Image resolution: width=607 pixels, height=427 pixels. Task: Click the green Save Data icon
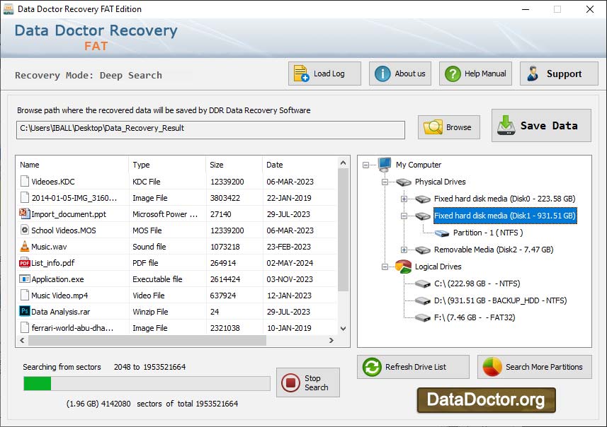tap(507, 124)
